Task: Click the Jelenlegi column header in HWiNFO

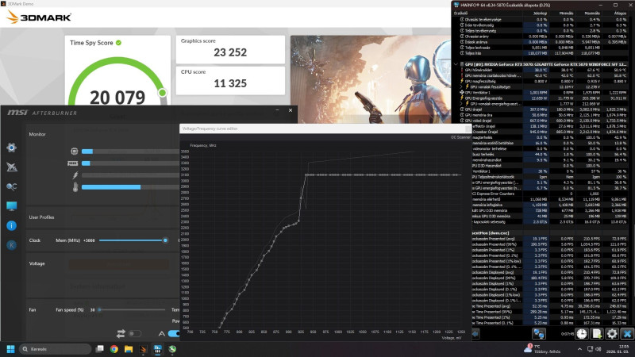Action: coord(540,13)
